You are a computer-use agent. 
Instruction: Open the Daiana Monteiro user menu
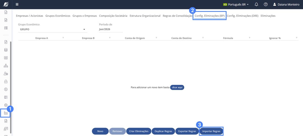click(x=286, y=4)
